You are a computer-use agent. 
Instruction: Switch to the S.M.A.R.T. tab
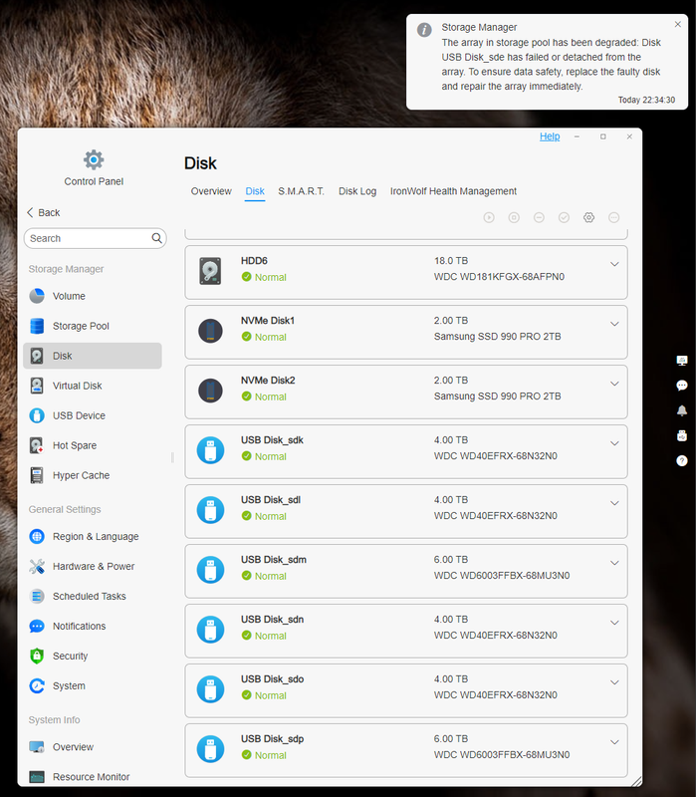click(x=301, y=191)
